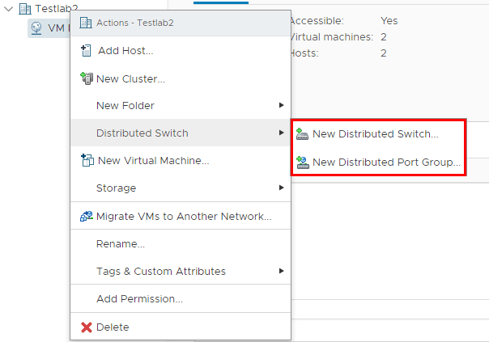
Task: Click the Testlab2 datacenter icon in tree
Action: pyautogui.click(x=24, y=8)
